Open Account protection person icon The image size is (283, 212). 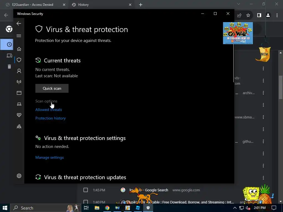(19, 71)
